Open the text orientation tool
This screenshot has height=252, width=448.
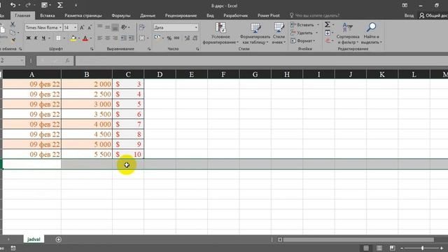125,27
